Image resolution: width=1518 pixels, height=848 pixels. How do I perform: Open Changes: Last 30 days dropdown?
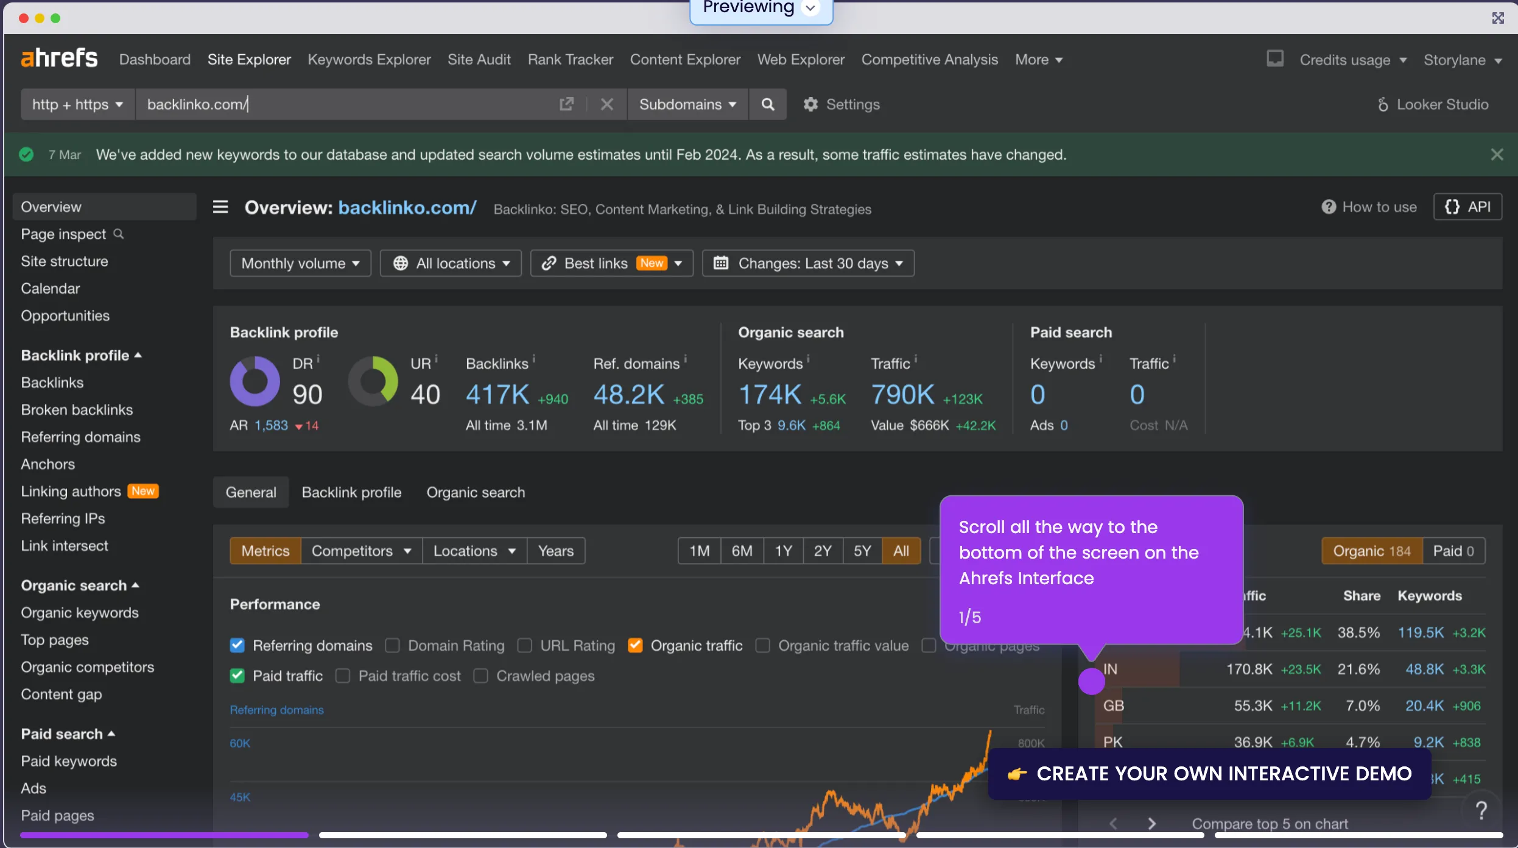coord(808,263)
